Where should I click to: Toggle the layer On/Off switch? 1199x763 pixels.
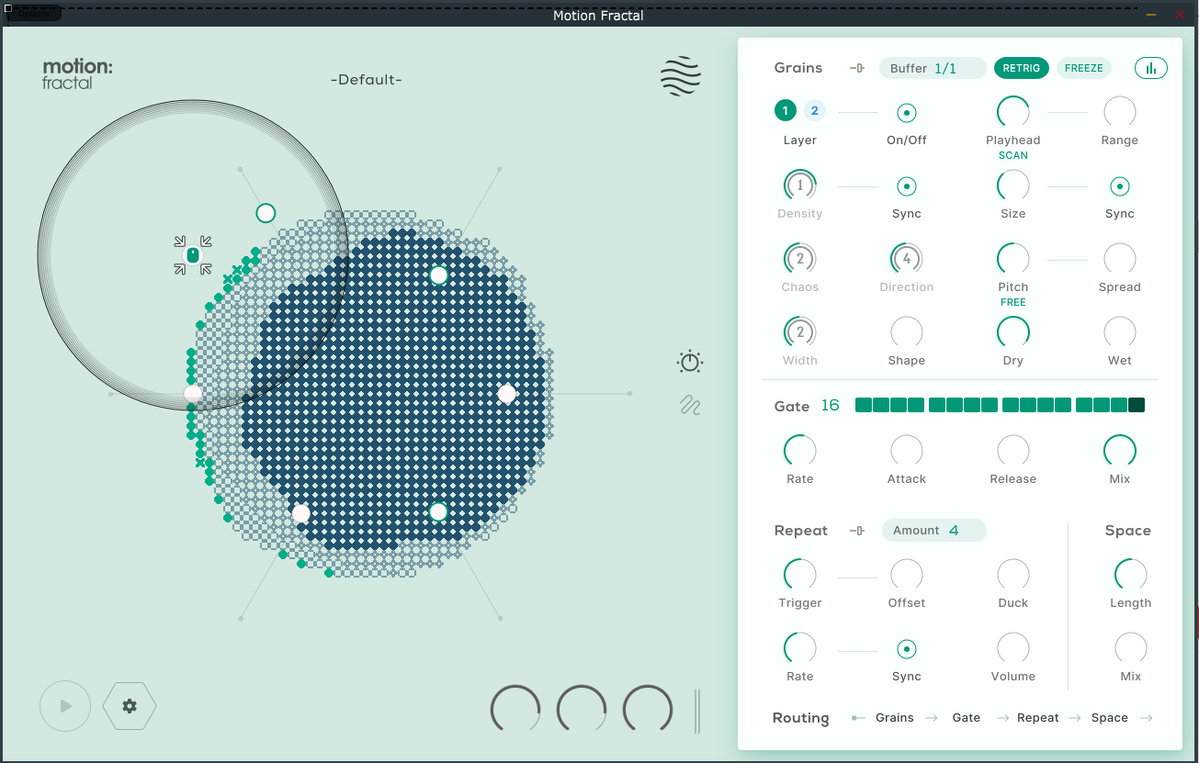coord(907,113)
